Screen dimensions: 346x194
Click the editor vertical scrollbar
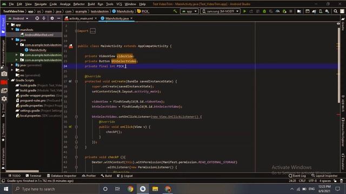point(339,65)
